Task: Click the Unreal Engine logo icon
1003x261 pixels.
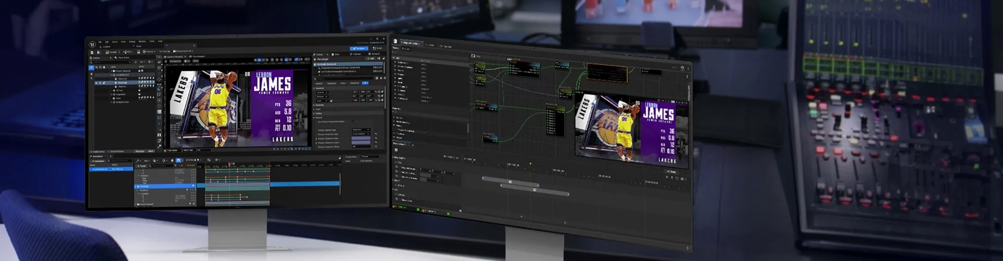Action: [x=93, y=45]
